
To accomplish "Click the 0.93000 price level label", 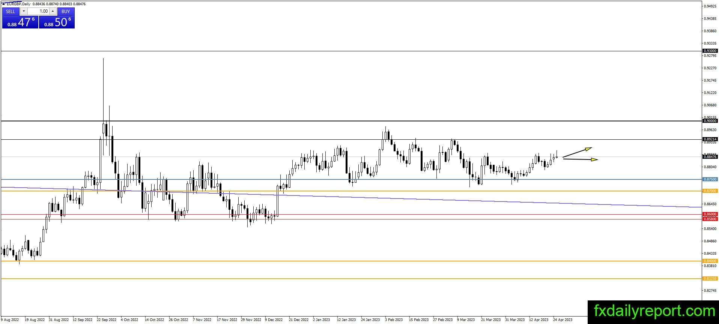I will pos(710,51).
